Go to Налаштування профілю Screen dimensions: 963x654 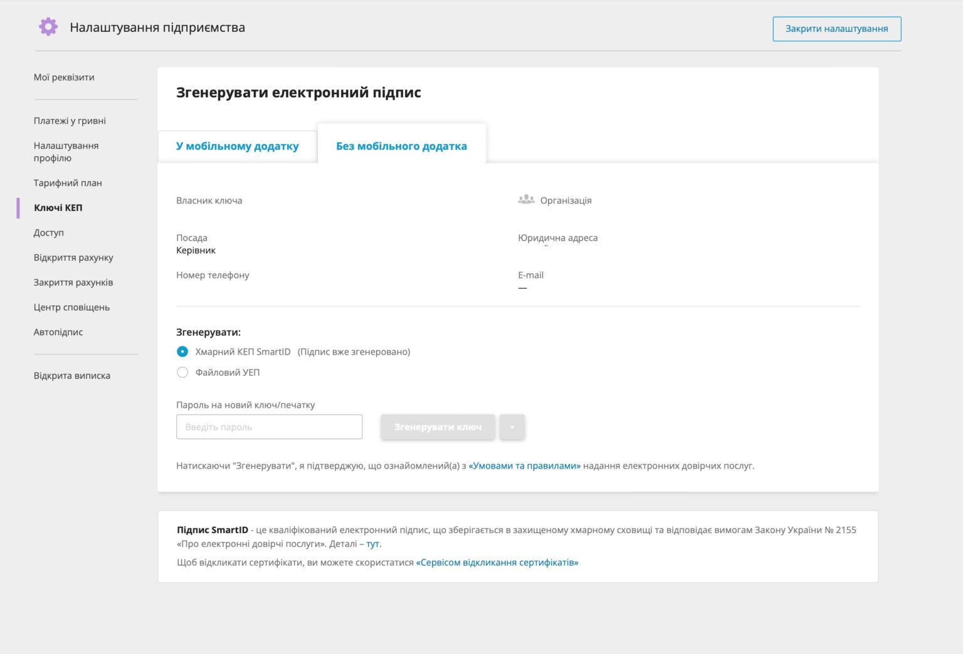[x=66, y=152]
